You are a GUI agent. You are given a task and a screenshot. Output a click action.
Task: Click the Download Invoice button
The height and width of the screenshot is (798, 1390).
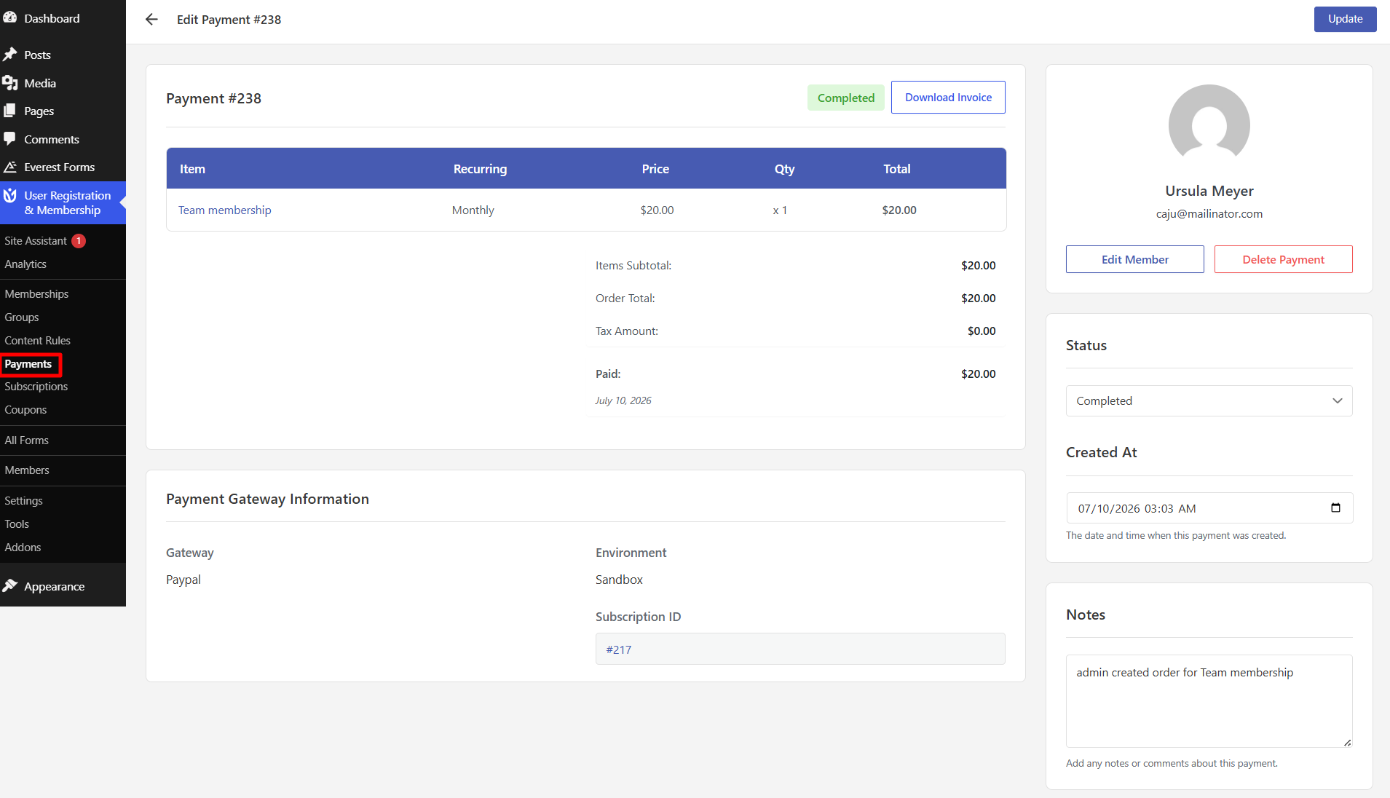click(948, 98)
